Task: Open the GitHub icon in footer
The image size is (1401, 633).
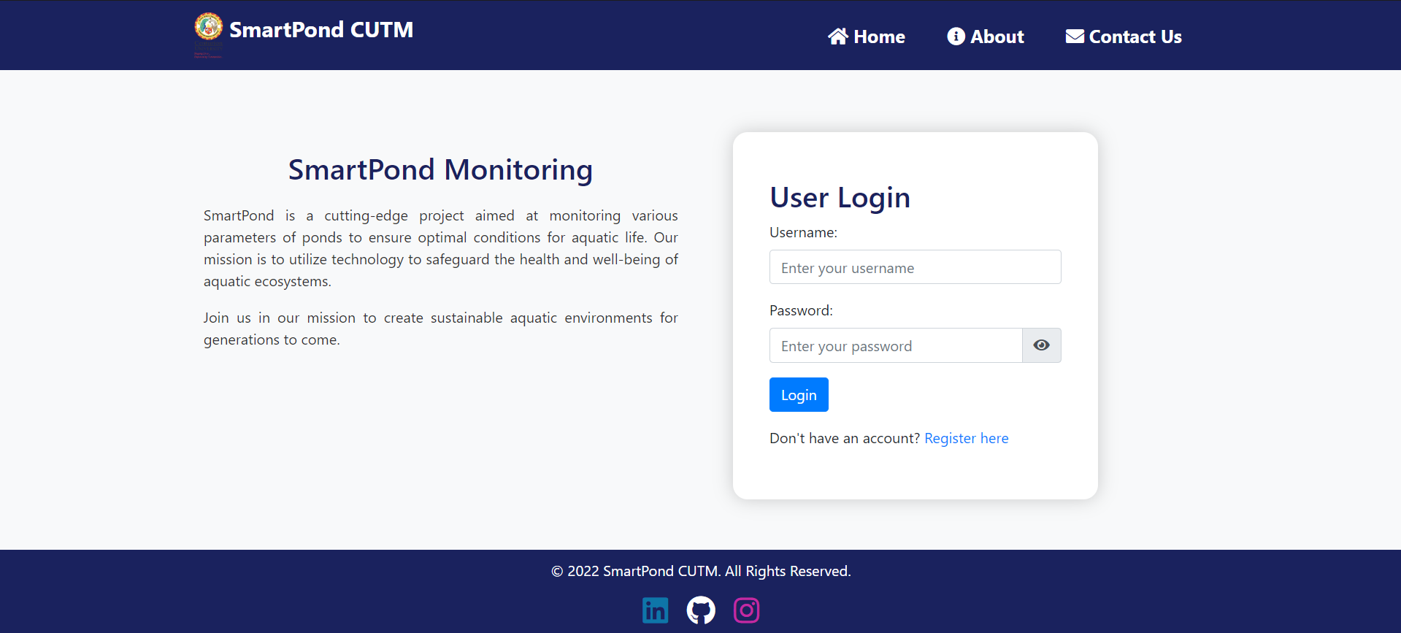Action: 701,610
